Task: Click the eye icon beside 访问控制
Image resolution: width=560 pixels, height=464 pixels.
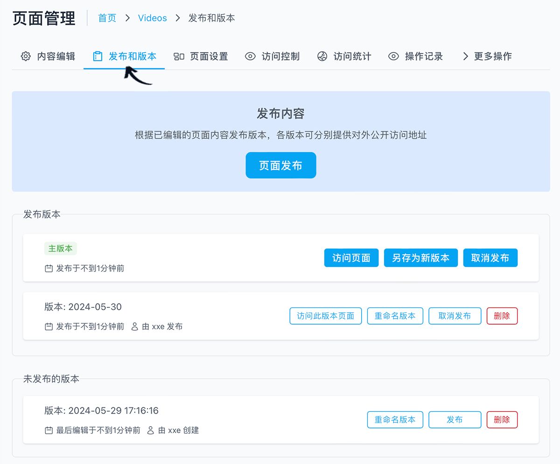Action: click(251, 57)
